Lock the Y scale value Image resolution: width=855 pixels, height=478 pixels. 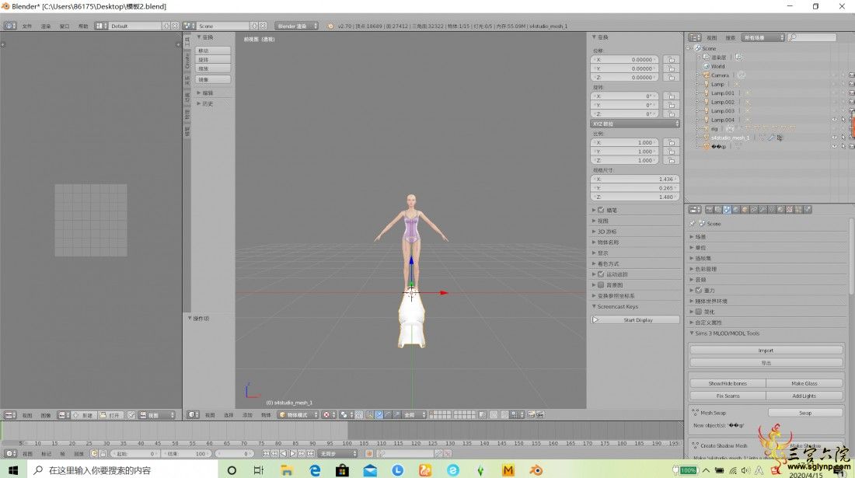pos(672,152)
